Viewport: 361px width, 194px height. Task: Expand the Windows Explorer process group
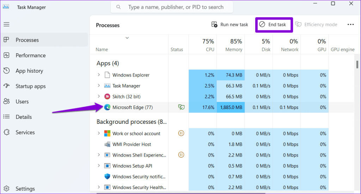pyautogui.click(x=99, y=75)
